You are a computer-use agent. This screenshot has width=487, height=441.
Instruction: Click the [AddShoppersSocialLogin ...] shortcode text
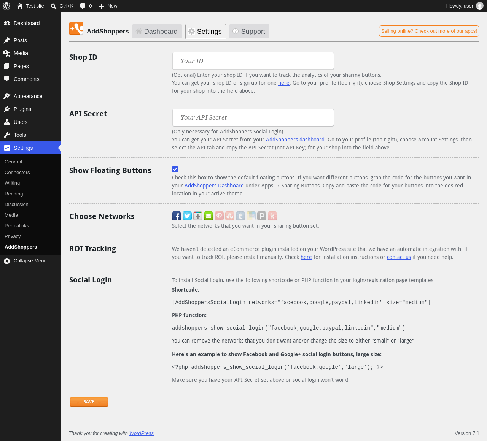click(x=301, y=303)
